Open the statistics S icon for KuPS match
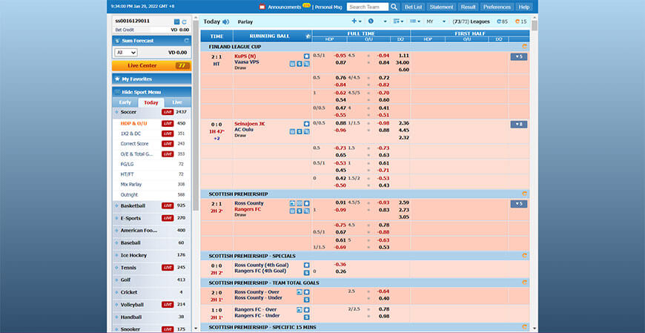 coord(300,63)
